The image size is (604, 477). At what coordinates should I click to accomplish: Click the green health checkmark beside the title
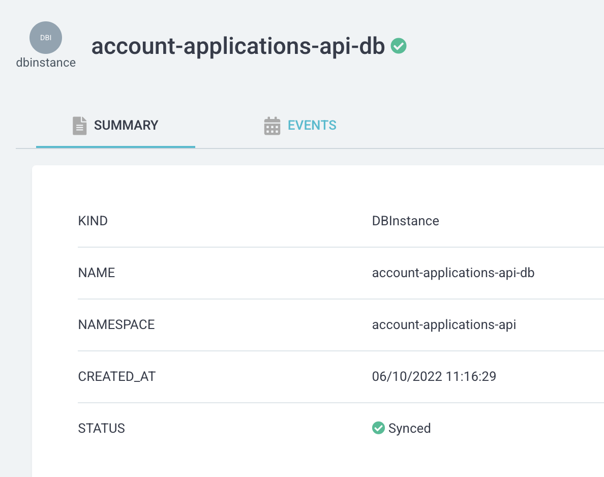coord(399,46)
